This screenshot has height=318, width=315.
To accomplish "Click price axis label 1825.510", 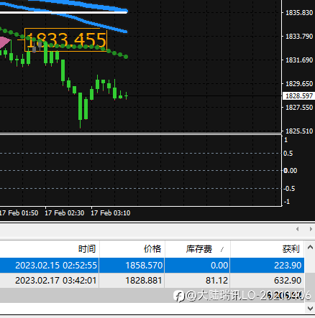I will [x=299, y=131].
